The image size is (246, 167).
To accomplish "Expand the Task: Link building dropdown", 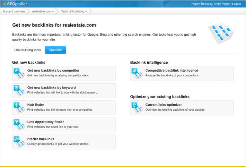I will [x=74, y=11].
